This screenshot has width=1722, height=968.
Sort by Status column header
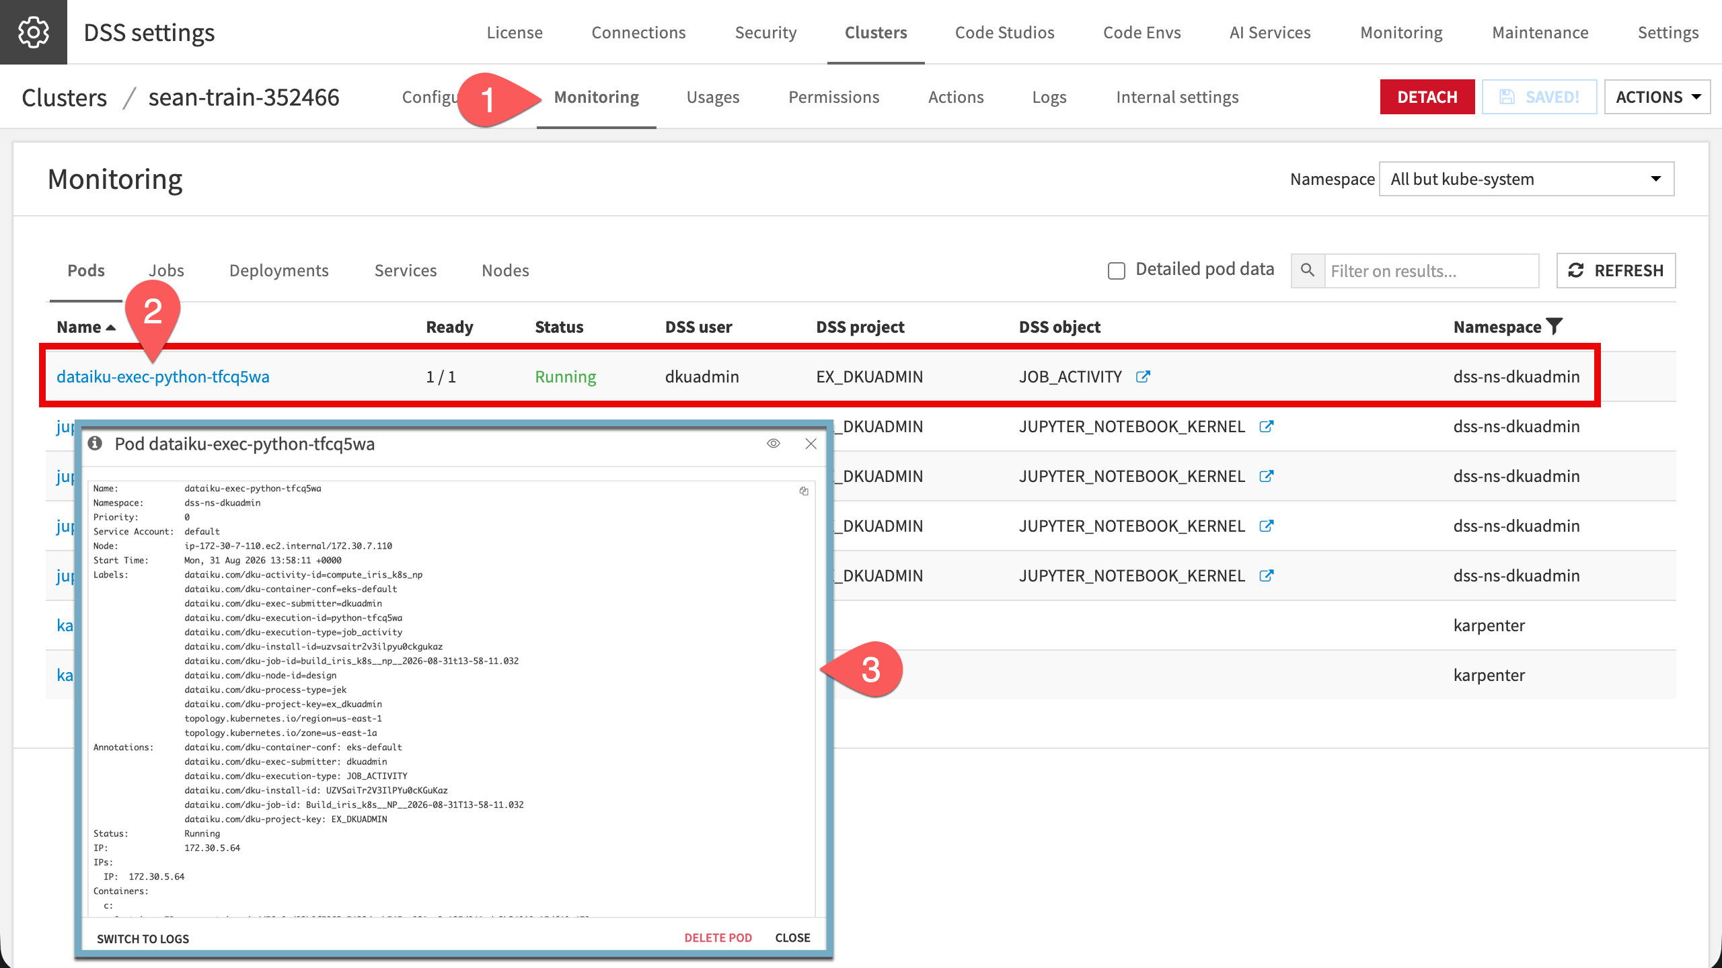coord(559,327)
